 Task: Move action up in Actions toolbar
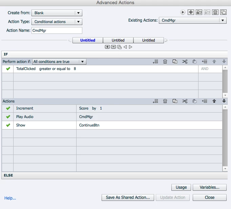tap(214, 101)
